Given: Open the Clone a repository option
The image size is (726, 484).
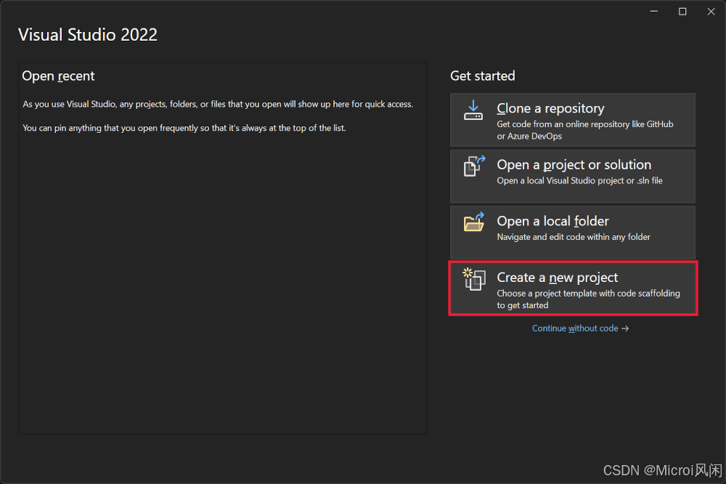Looking at the screenshot, I should tap(572, 120).
